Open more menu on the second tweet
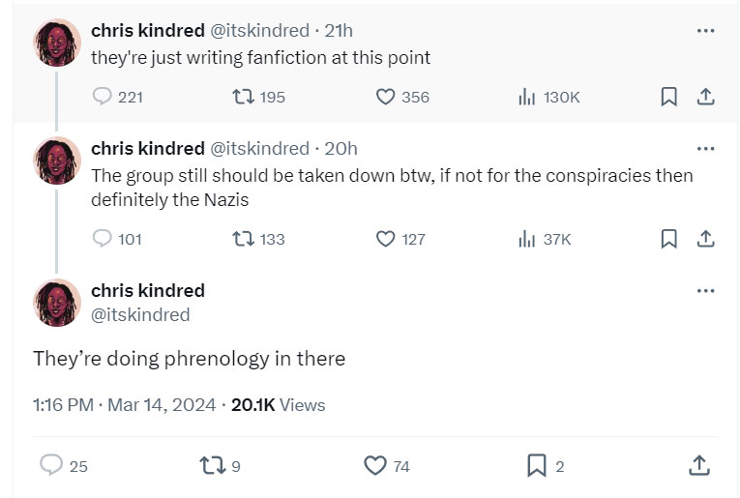Screen dimensions: 740x498 coord(705,149)
